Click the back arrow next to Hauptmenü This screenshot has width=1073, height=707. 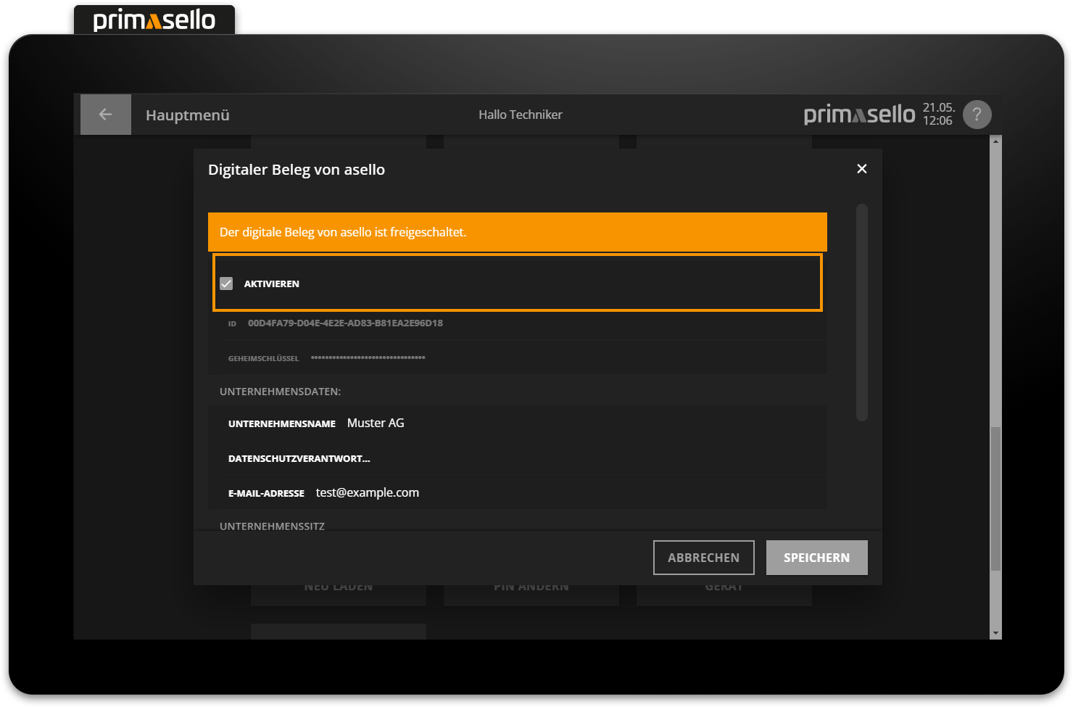[x=105, y=114]
